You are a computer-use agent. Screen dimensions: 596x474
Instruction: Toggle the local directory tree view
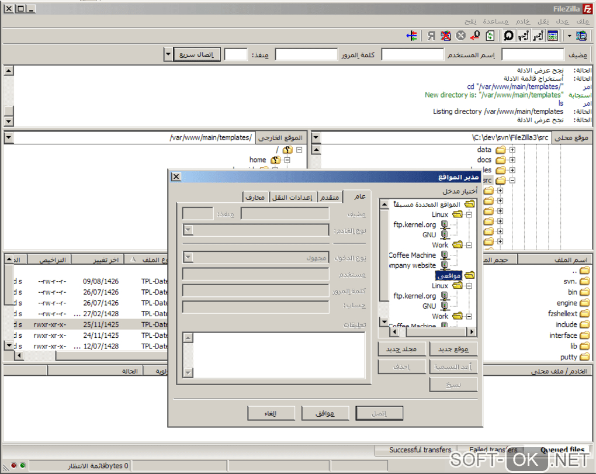click(538, 36)
